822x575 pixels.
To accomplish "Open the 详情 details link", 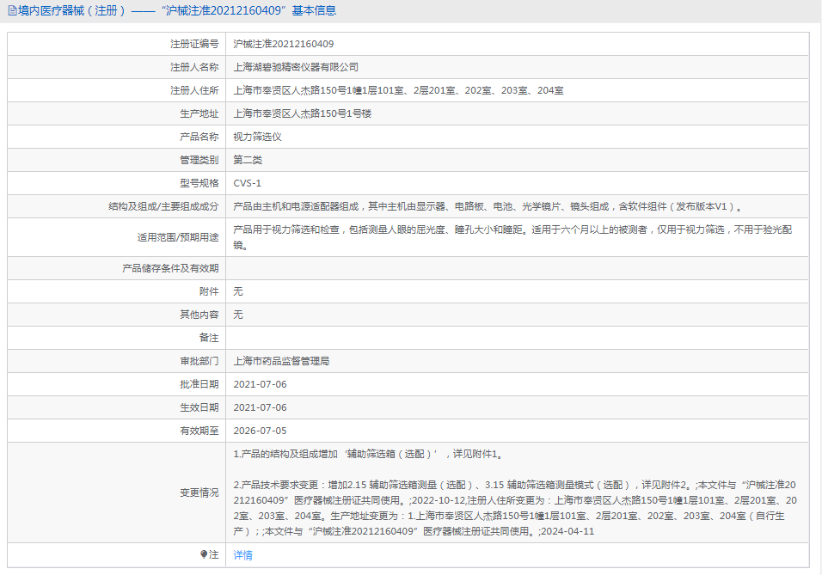I will tap(243, 555).
